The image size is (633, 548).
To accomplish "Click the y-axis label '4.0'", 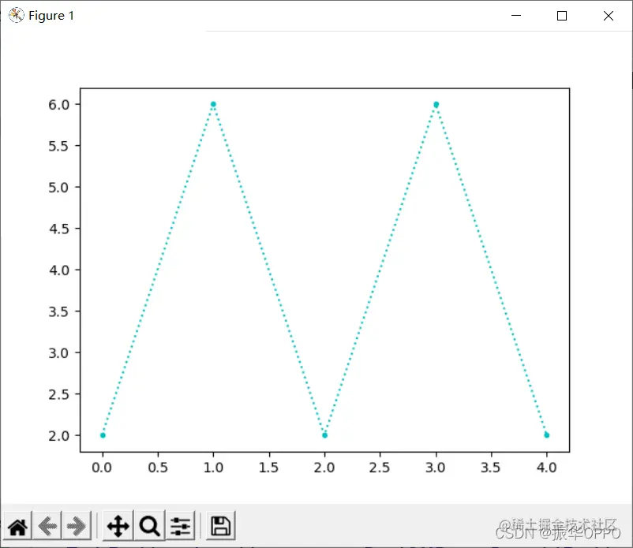I will click(x=59, y=270).
